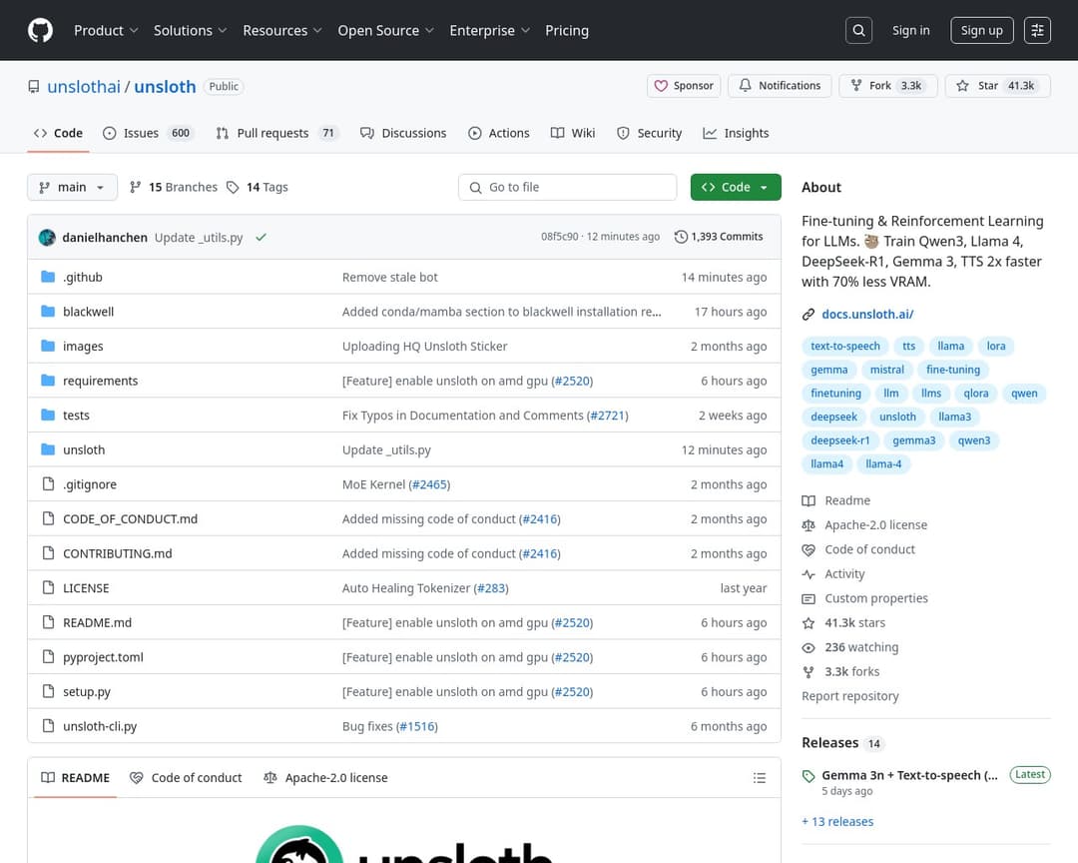Click the Sign up button
This screenshot has height=863, width=1078.
click(982, 30)
